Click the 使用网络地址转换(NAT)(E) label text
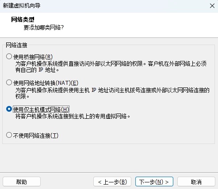This screenshot has height=189, width=218. pos(46,83)
